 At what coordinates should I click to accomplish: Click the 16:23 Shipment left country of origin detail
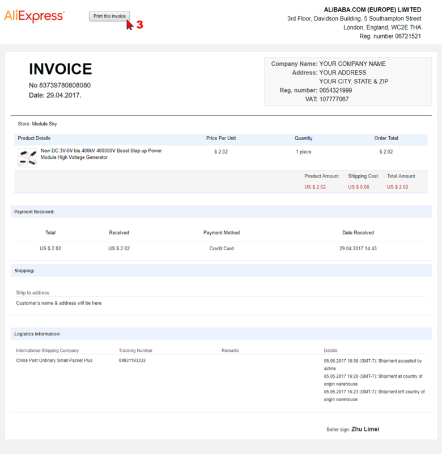coord(375,396)
